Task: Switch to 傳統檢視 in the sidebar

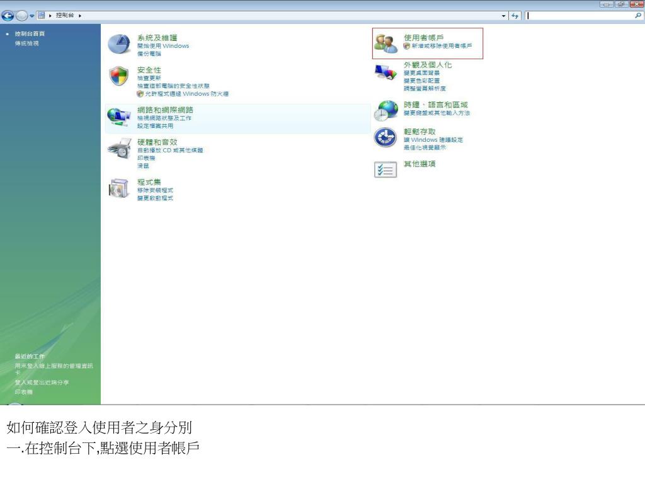Action: pos(26,43)
